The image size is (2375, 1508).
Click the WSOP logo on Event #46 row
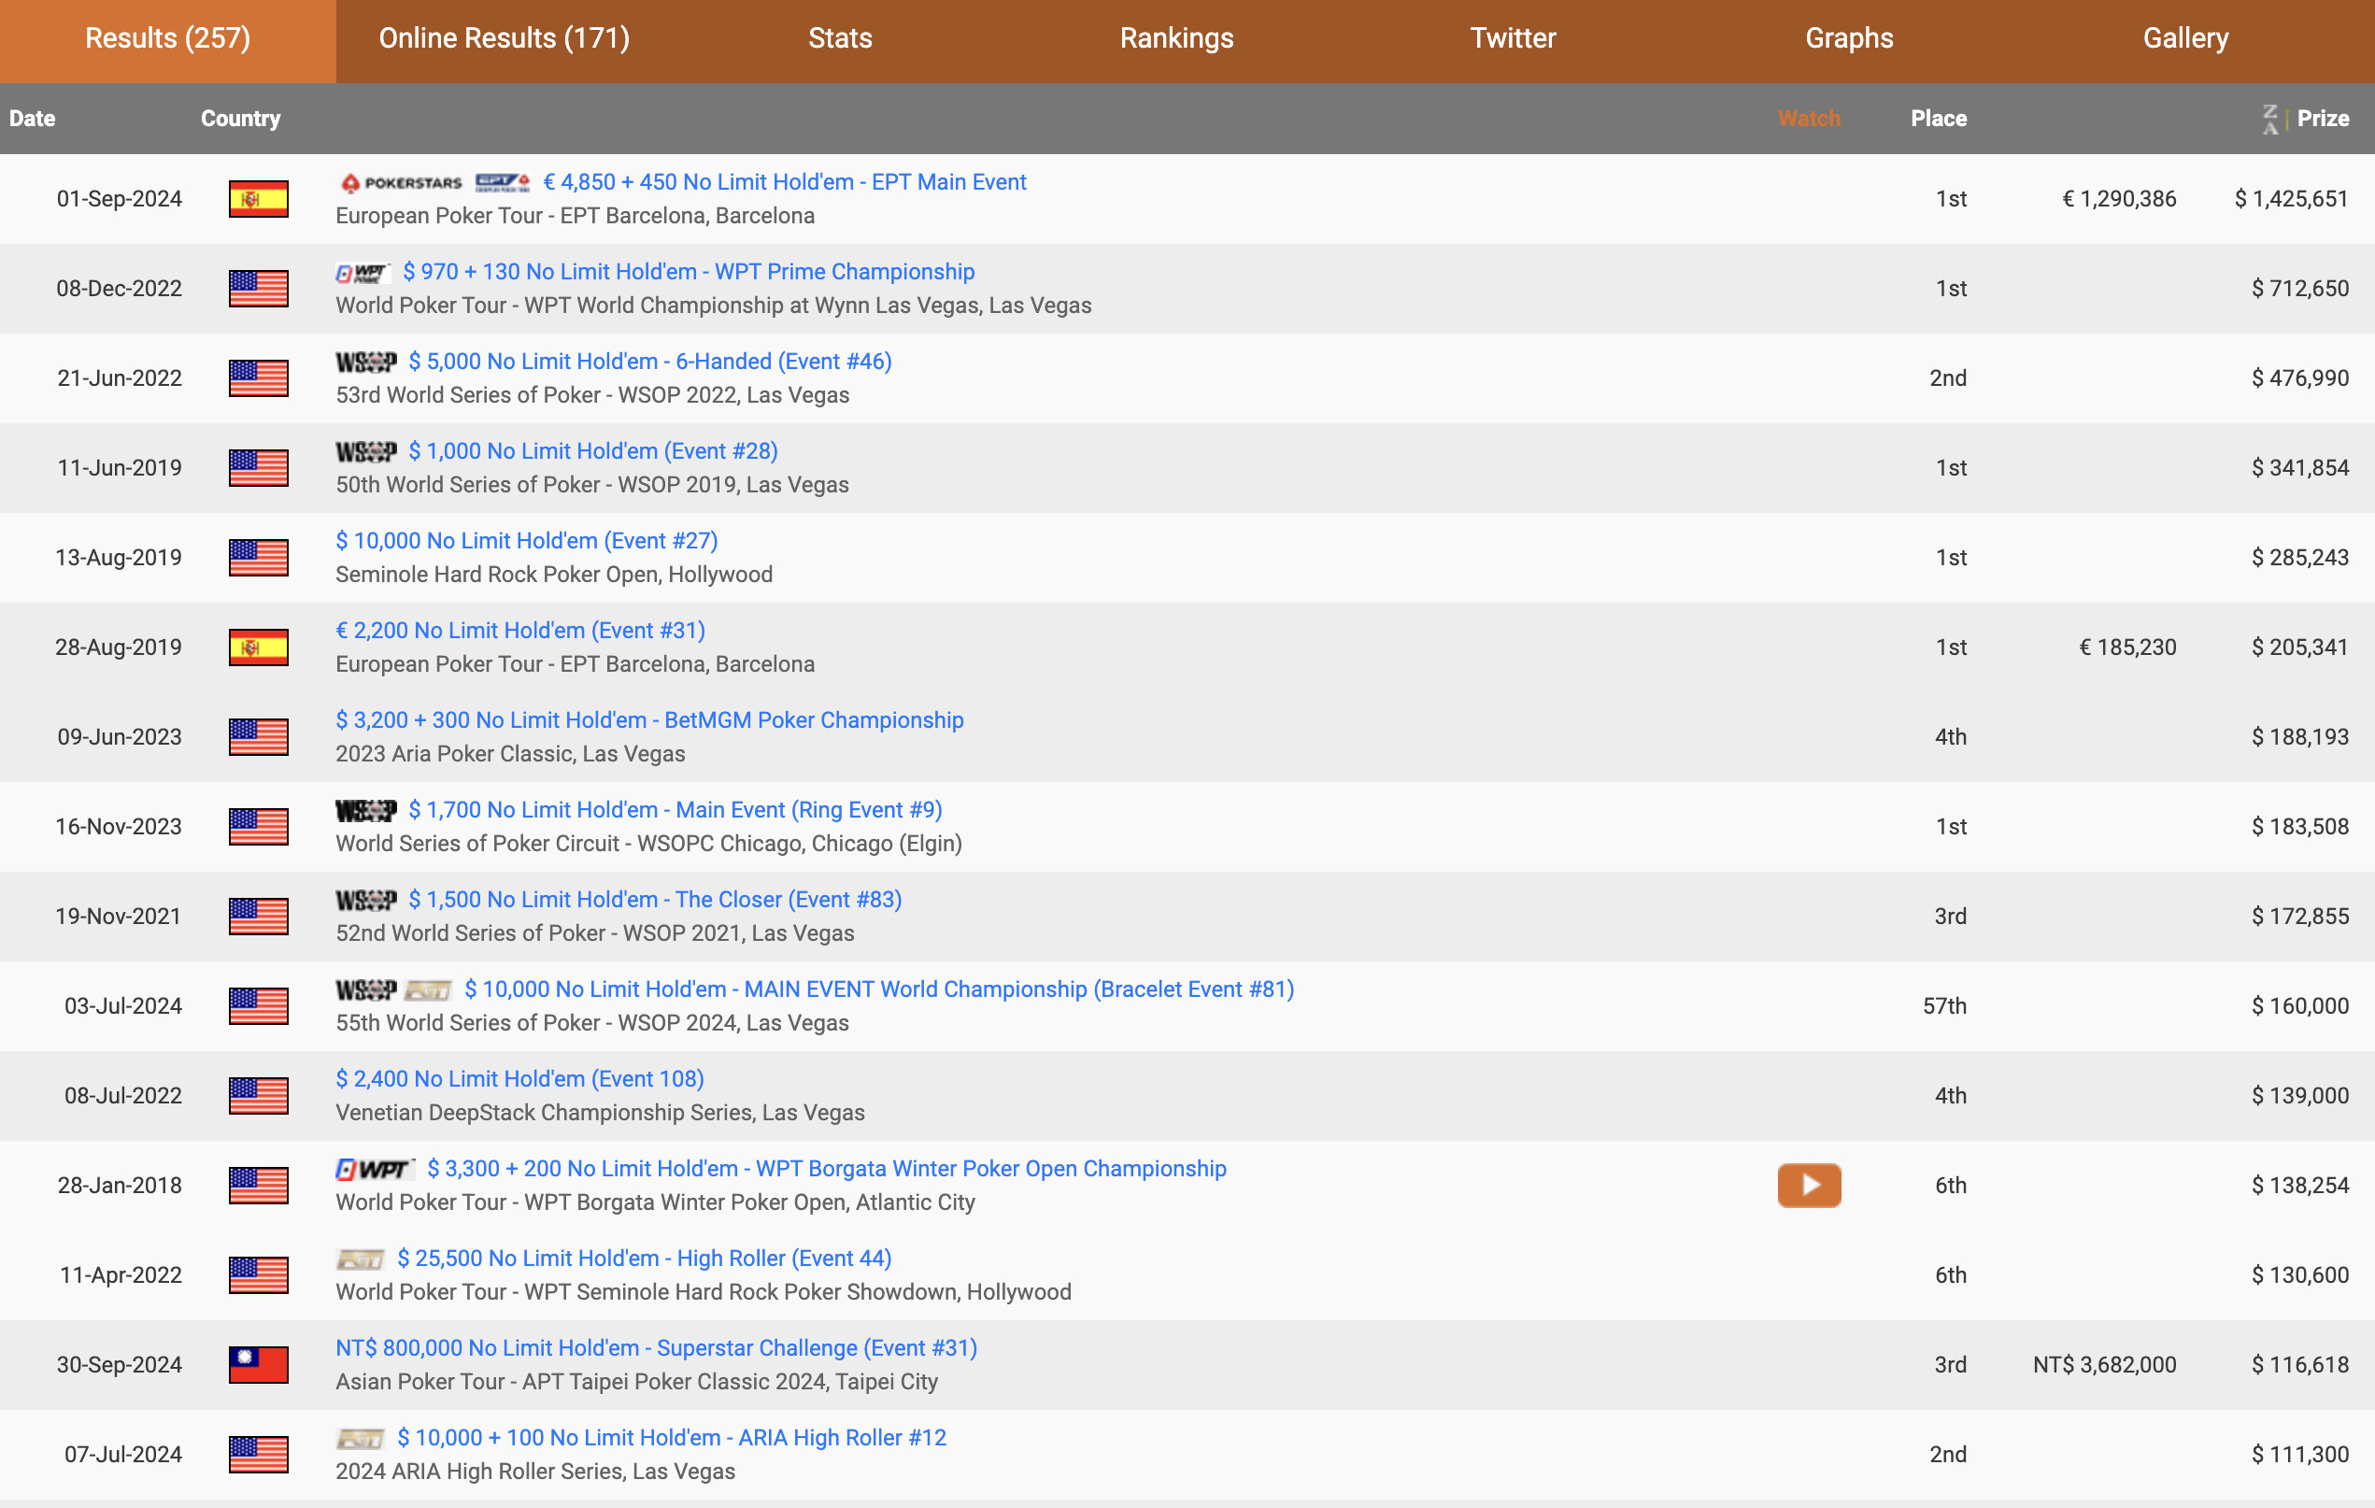(366, 362)
